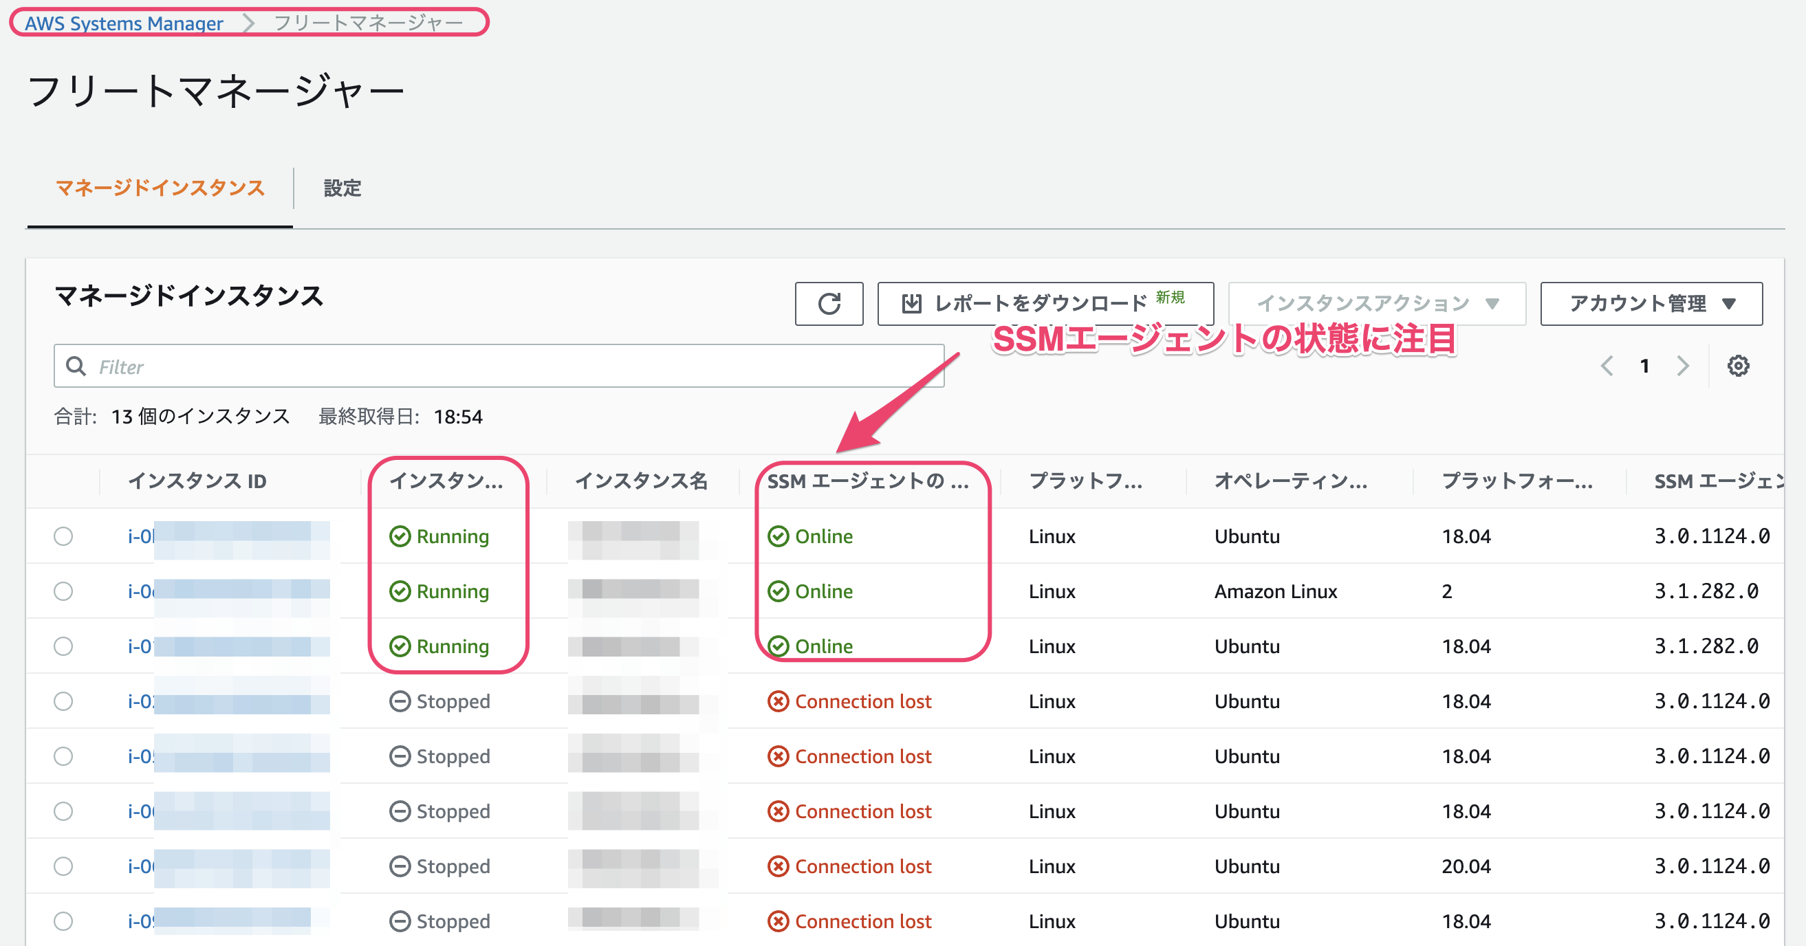Click the left pagination chevron
The width and height of the screenshot is (1806, 946).
pos(1607,365)
